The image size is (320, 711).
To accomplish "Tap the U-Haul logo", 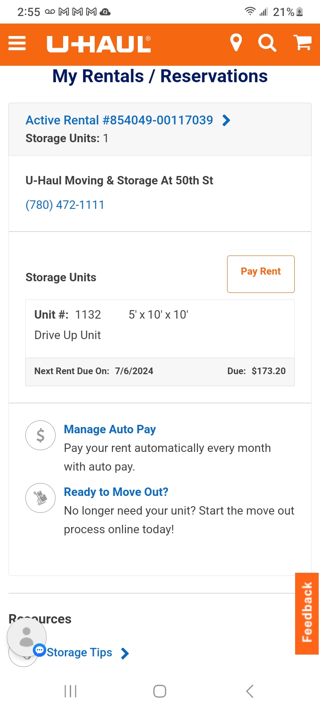I will pyautogui.click(x=99, y=44).
